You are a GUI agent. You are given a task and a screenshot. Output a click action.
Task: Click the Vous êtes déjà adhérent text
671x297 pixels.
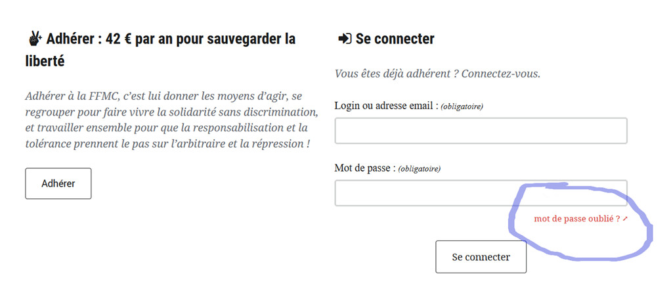coord(397,74)
